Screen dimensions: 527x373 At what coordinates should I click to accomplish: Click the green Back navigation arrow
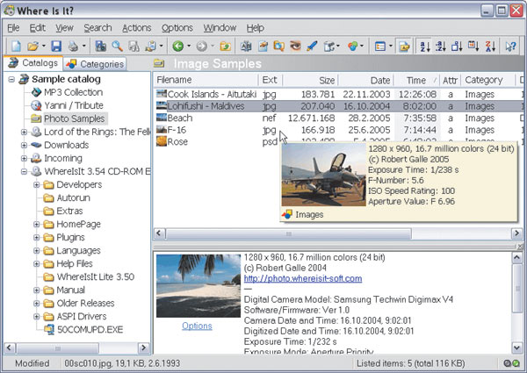coord(177,46)
